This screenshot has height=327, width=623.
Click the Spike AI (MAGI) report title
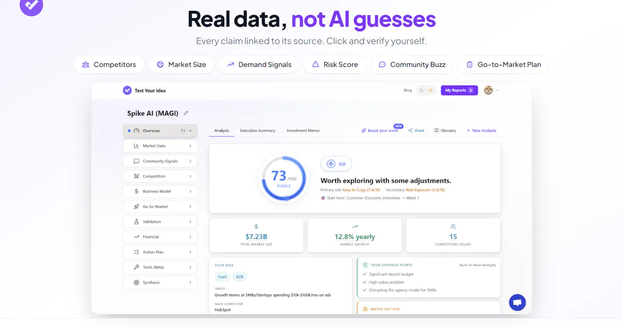(x=153, y=113)
